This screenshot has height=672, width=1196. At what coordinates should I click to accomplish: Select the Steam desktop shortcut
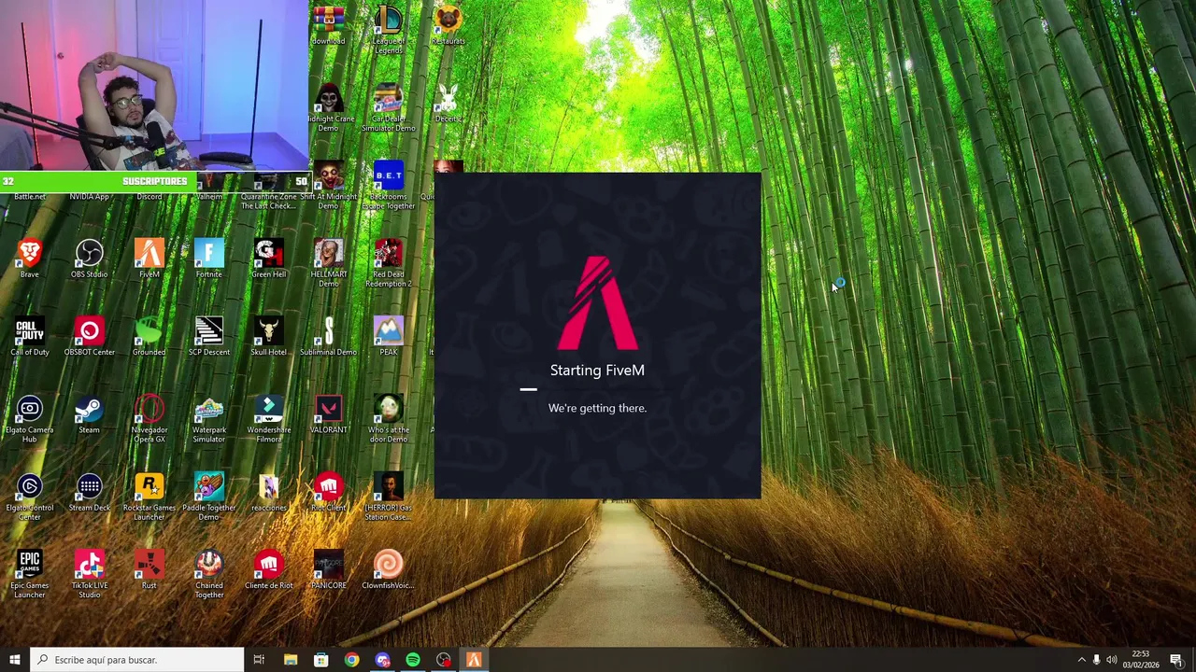pyautogui.click(x=90, y=414)
